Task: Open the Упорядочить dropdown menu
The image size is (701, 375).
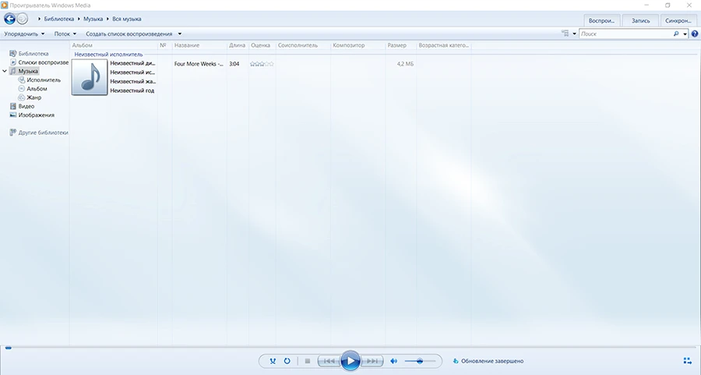Action: [x=23, y=34]
